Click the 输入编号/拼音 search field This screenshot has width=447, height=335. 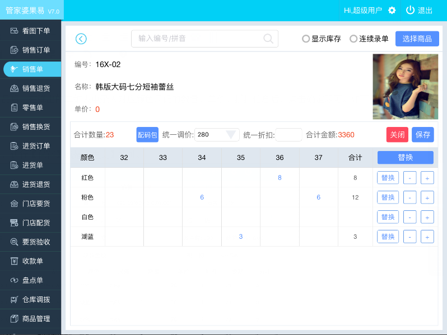tap(204, 39)
